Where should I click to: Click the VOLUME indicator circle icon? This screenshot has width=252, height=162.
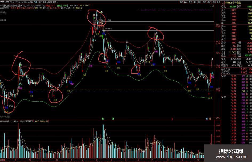click(x=1, y=121)
